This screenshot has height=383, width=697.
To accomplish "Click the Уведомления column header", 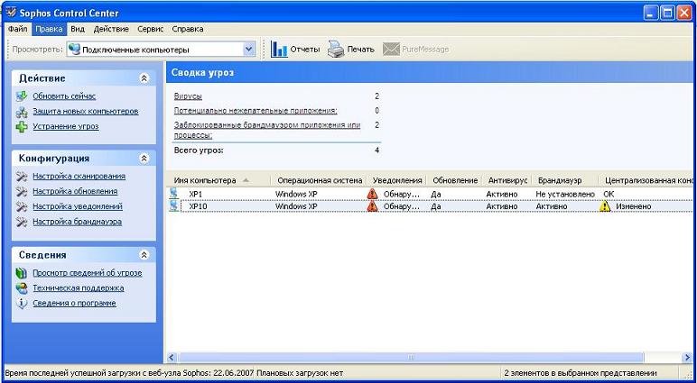I will point(397,180).
